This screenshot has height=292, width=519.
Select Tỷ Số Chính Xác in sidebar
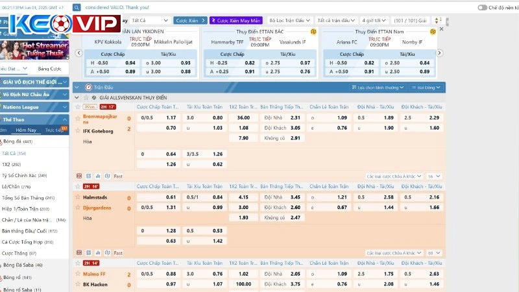coord(24,175)
